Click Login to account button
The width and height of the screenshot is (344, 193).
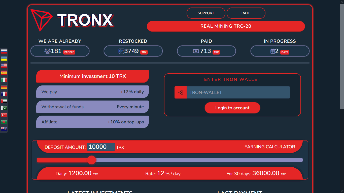click(232, 108)
